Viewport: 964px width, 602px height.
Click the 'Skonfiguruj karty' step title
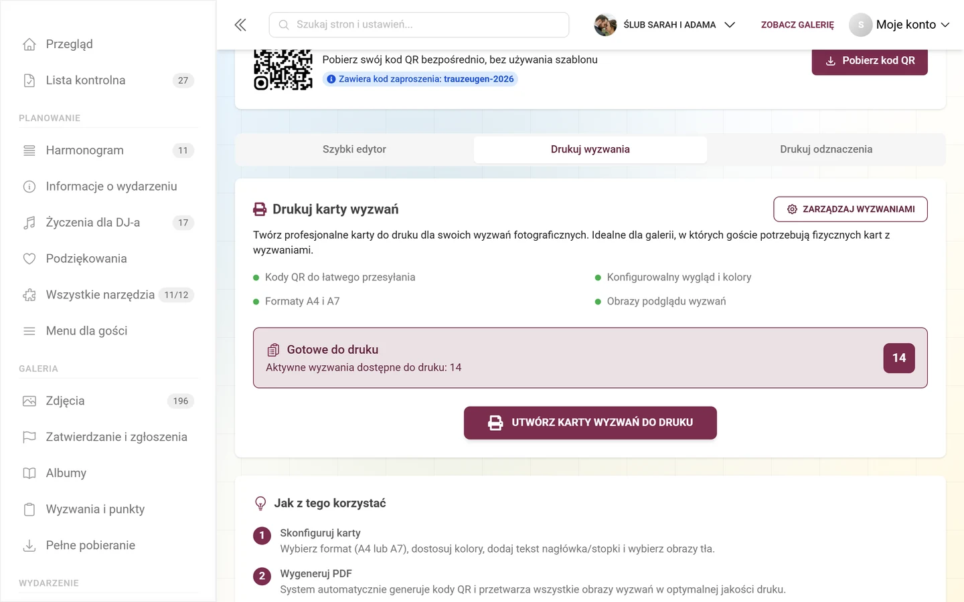click(320, 533)
